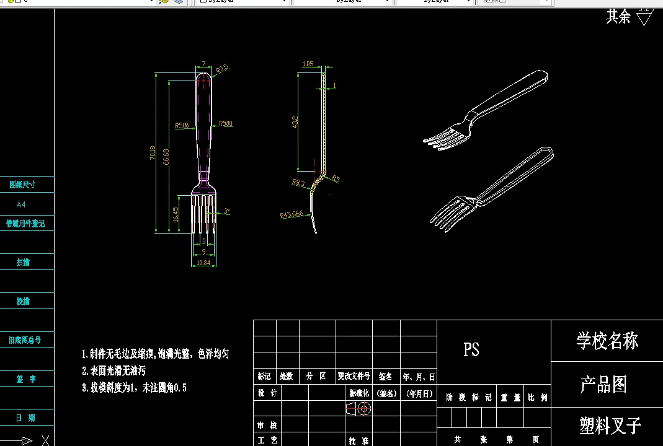Screen dimensions: 663x446
Task: Open the ByLayer color dropdown in the toolbar
Action: point(244,2)
